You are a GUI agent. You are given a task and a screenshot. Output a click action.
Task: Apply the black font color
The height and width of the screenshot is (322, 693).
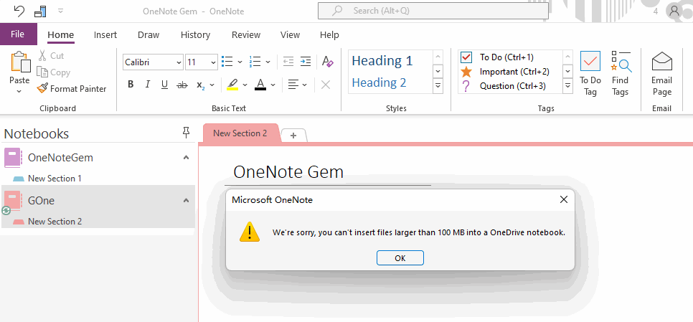click(260, 85)
